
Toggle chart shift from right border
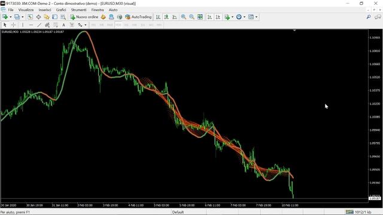pos(218,17)
